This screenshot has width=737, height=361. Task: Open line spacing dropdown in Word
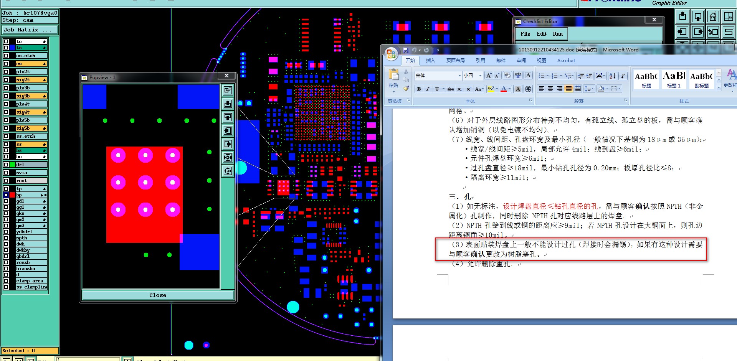click(x=589, y=89)
